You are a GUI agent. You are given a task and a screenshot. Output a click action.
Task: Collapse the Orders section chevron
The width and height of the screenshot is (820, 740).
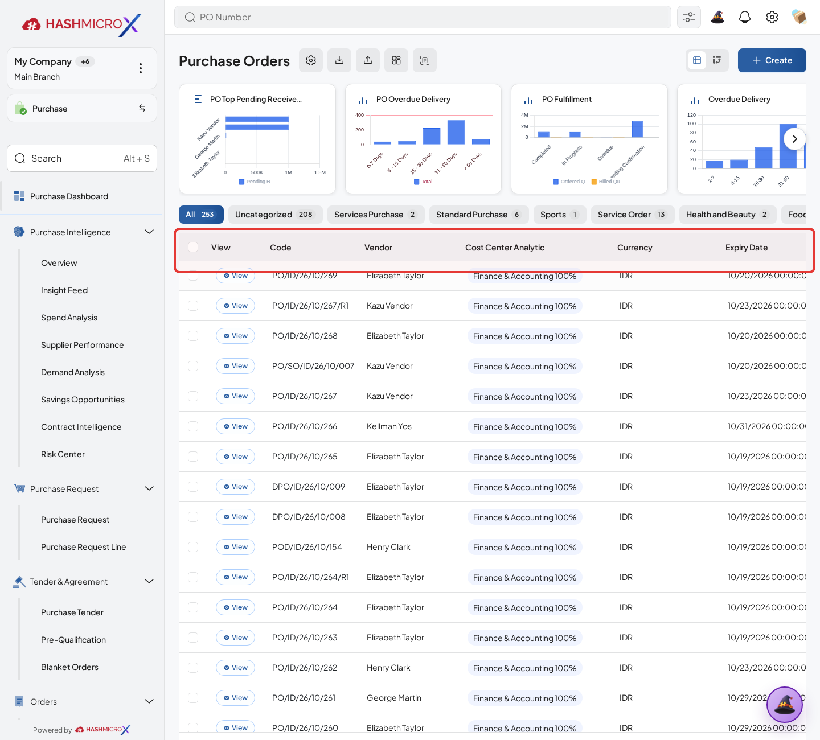pyautogui.click(x=149, y=701)
